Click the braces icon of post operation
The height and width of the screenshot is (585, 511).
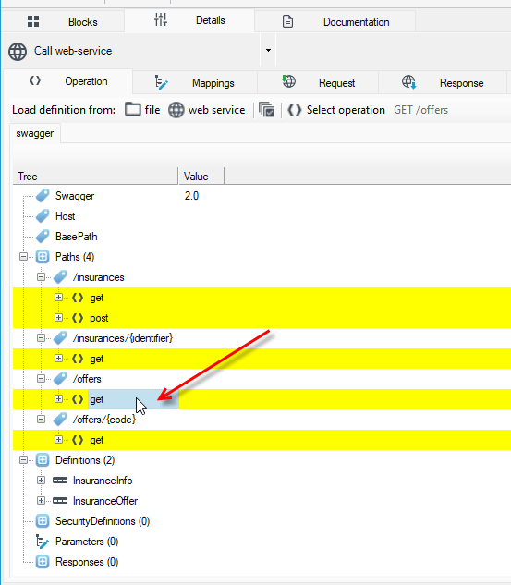tap(78, 318)
